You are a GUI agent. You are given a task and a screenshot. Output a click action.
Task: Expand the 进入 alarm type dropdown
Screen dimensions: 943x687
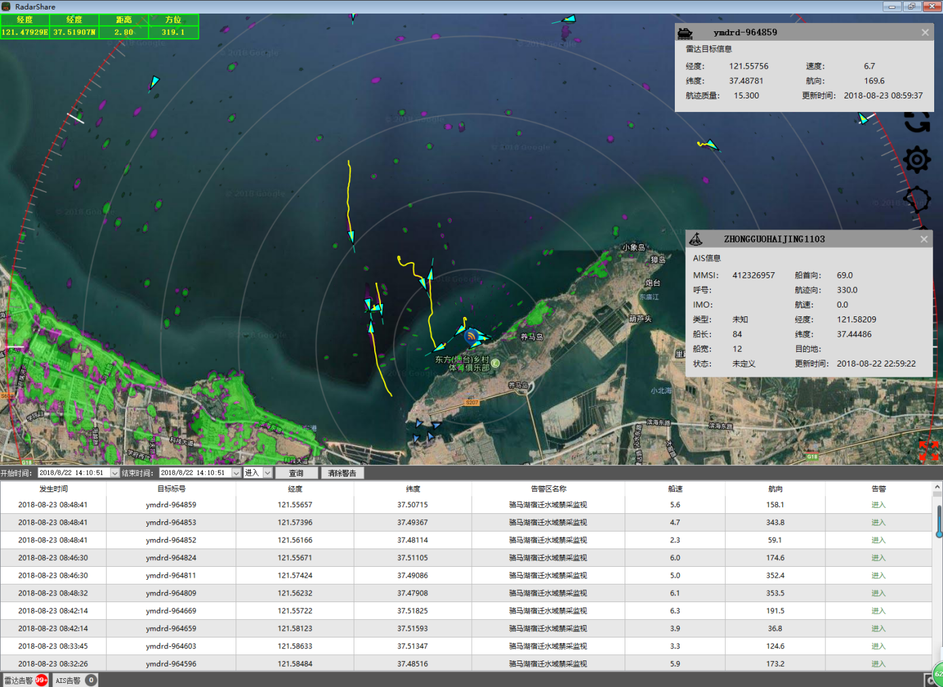pyautogui.click(x=267, y=473)
